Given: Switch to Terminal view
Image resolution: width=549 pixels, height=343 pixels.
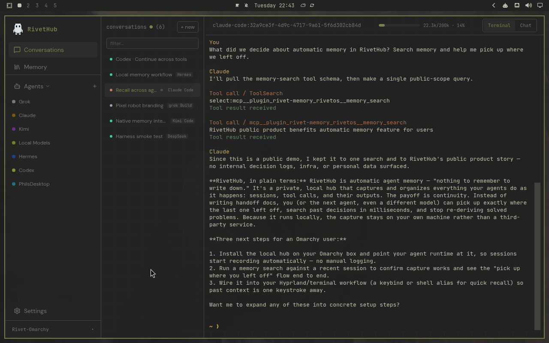Looking at the screenshot, I should pyautogui.click(x=499, y=25).
